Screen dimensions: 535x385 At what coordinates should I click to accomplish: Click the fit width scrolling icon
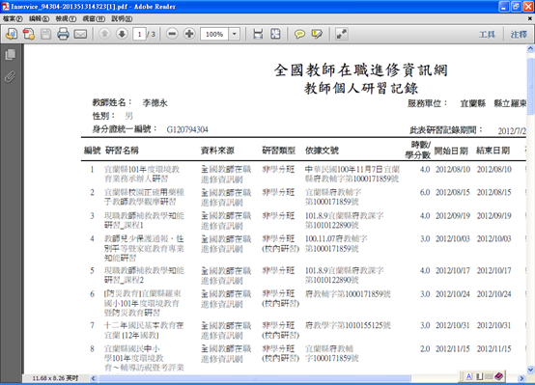click(258, 34)
